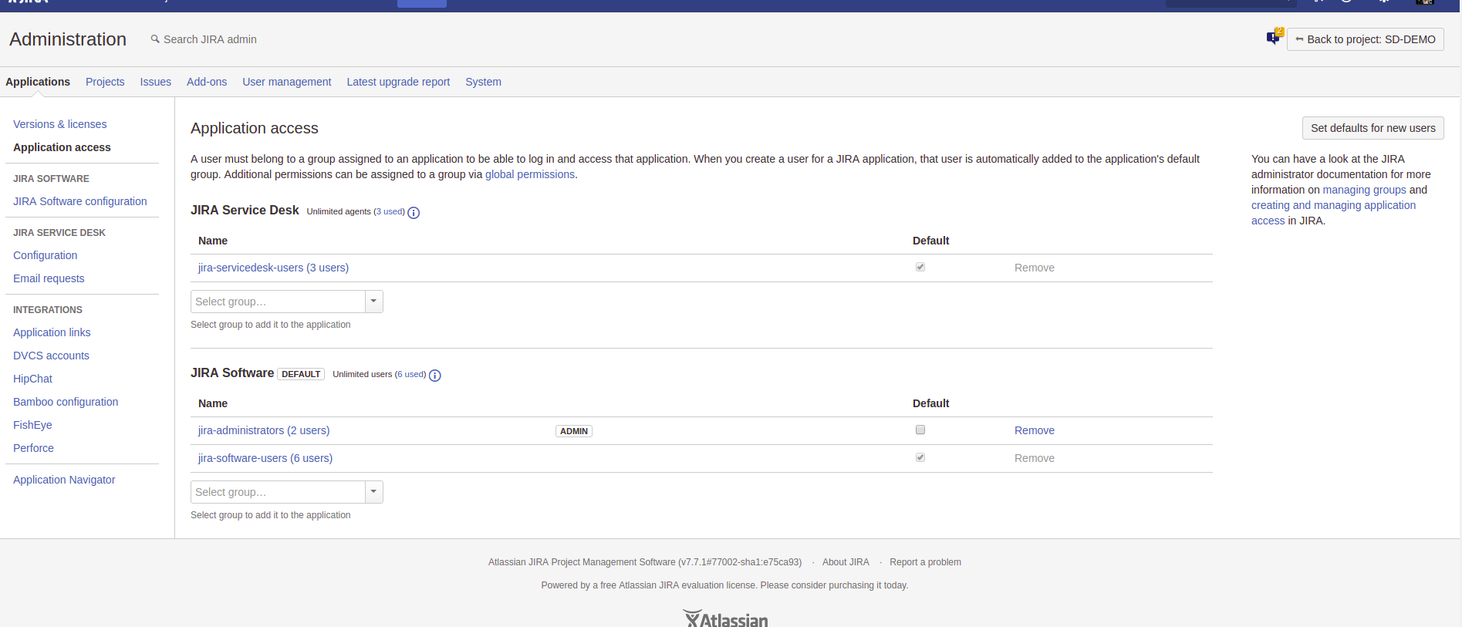Viewport: 1462px width, 627px height.
Task: Remove the jira-administrators group
Action: tap(1034, 430)
